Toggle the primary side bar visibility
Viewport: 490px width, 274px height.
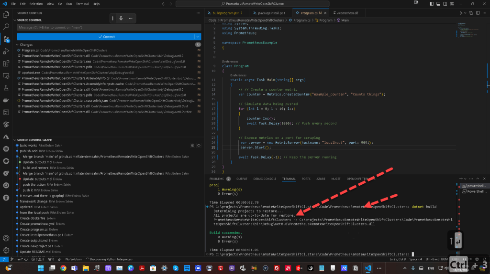(x=432, y=4)
